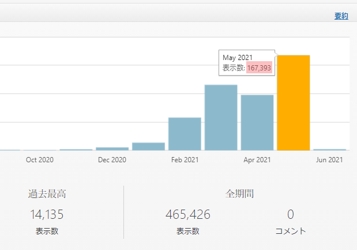Click the January 2021 chart bar
Viewport: 357px width, 250px height.
[x=148, y=146]
